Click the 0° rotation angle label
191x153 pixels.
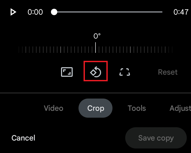tap(97, 36)
